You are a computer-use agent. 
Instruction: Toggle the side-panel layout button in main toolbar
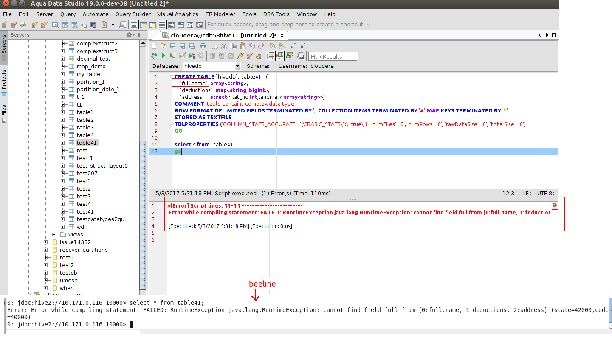click(143, 25)
